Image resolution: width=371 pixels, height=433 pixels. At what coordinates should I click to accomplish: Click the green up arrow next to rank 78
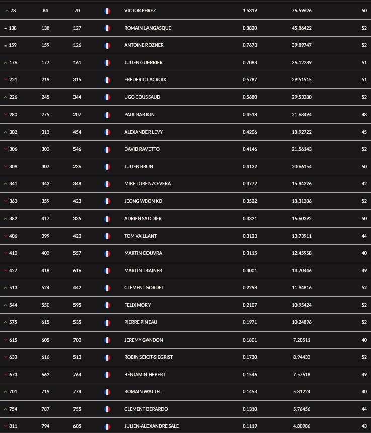(x=7, y=11)
